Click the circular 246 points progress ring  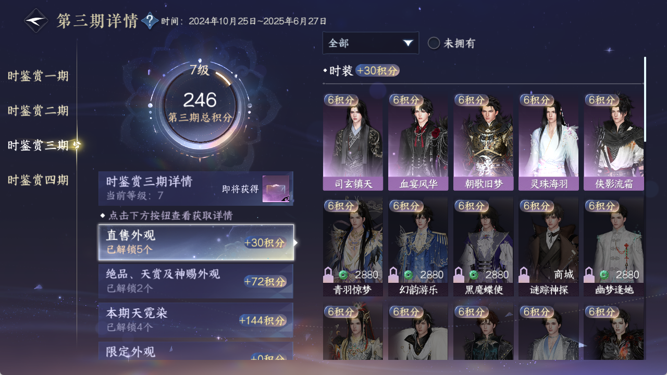point(200,106)
